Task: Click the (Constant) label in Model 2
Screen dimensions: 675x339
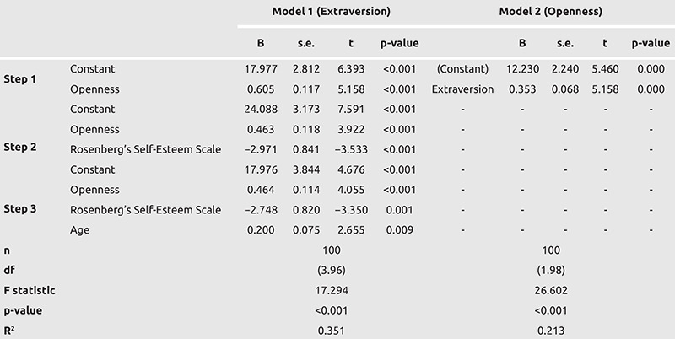Action: tap(462, 69)
